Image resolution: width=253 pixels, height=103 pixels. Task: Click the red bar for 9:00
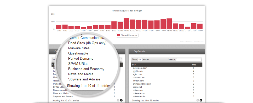tap(114, 25)
